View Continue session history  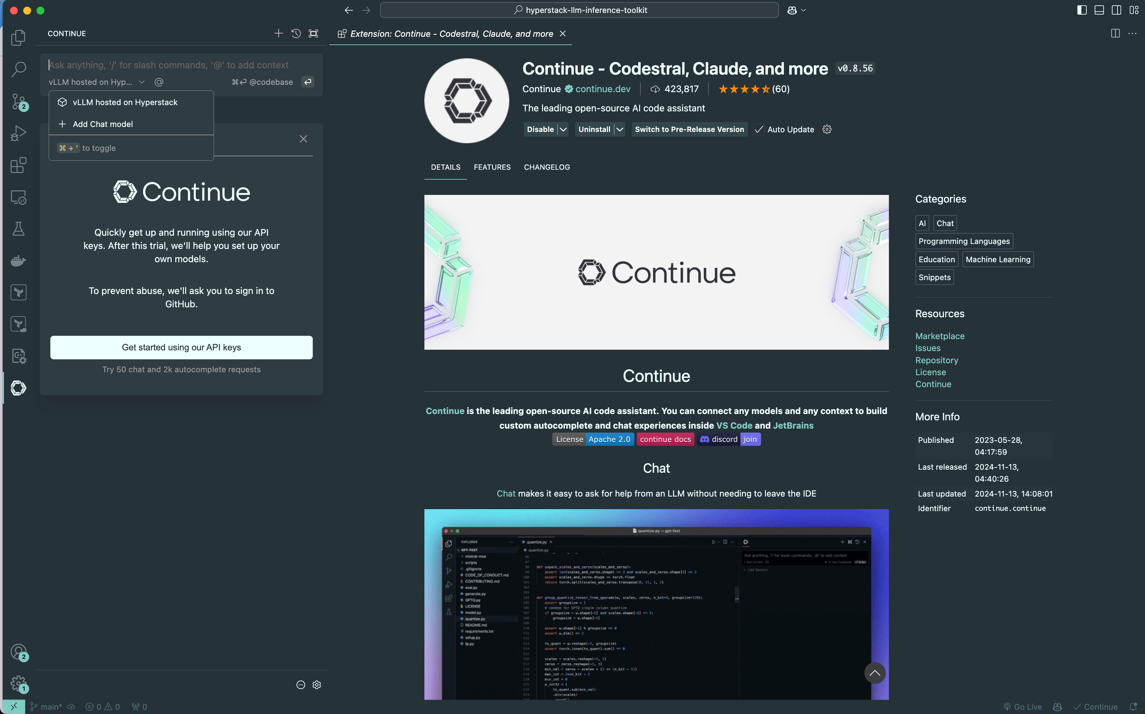tap(296, 33)
